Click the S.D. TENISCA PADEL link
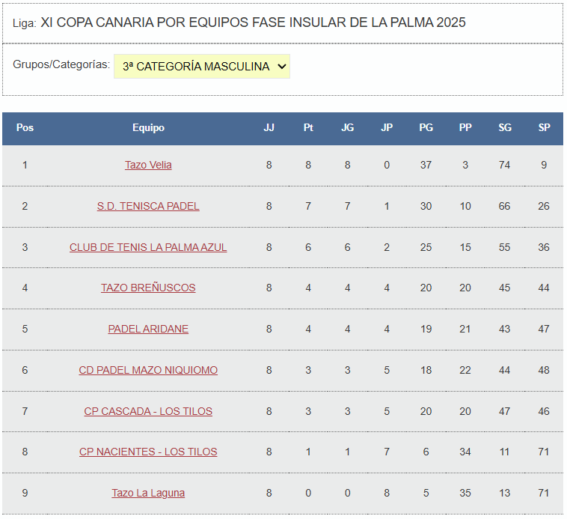567x519 pixels. coord(148,206)
